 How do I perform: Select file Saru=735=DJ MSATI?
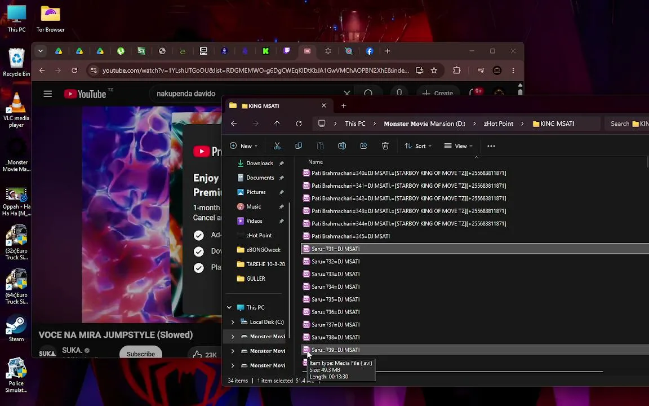click(x=335, y=299)
